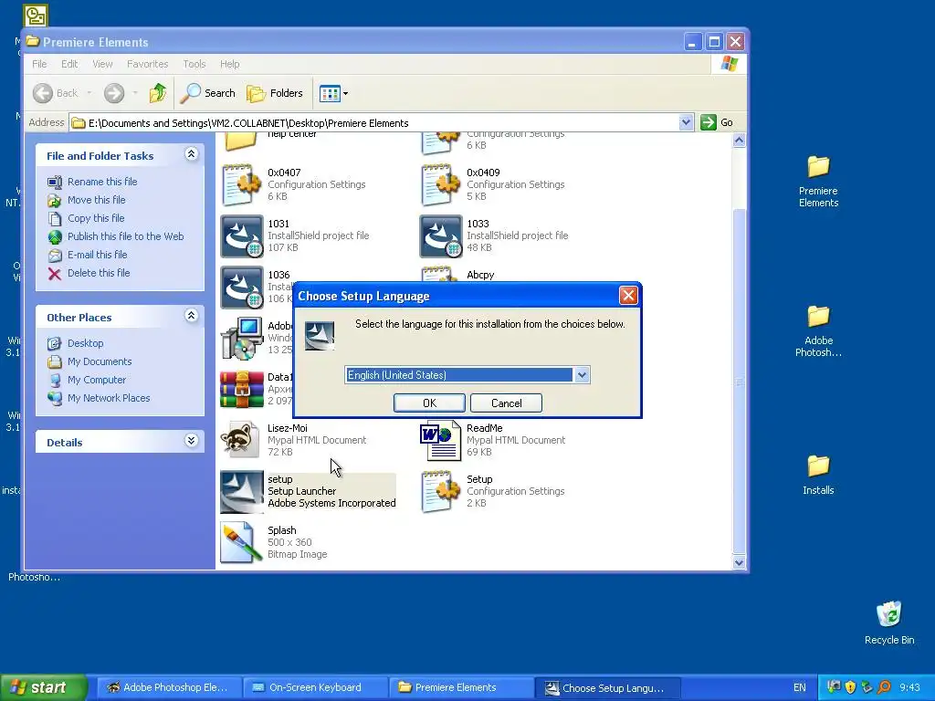Viewport: 935px width, 701px height.
Task: Click Cancel in Choose Setup Language dialog
Action: (x=506, y=403)
